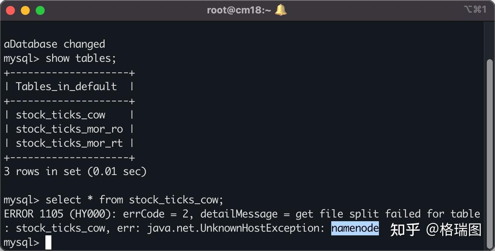Click the ⌥⌘1 shortcut indicator
This screenshot has width=495, height=251.
point(475,10)
